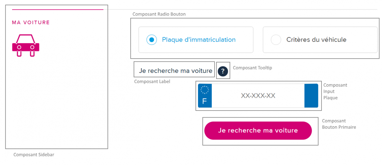Viewport: 382px width, 165px height.
Task: Click the pink car icon in sidebar
Action: [x=25, y=45]
